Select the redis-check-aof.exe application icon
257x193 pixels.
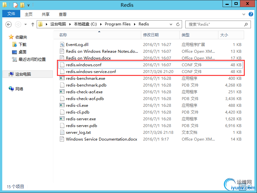click(x=62, y=92)
